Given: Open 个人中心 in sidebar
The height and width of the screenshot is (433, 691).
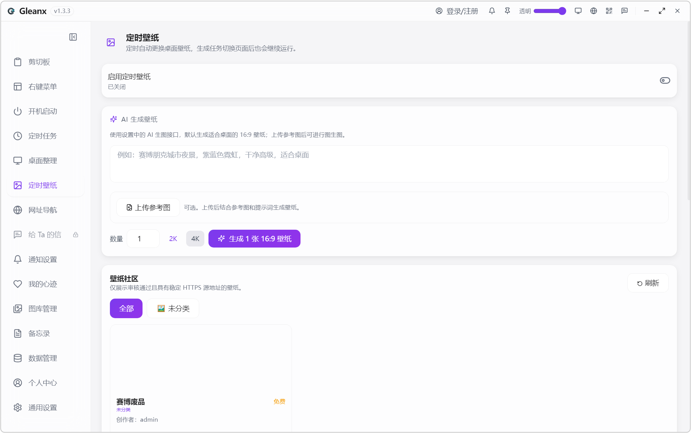Looking at the screenshot, I should click(x=46, y=383).
